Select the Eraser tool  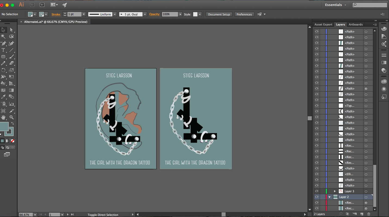(11, 63)
